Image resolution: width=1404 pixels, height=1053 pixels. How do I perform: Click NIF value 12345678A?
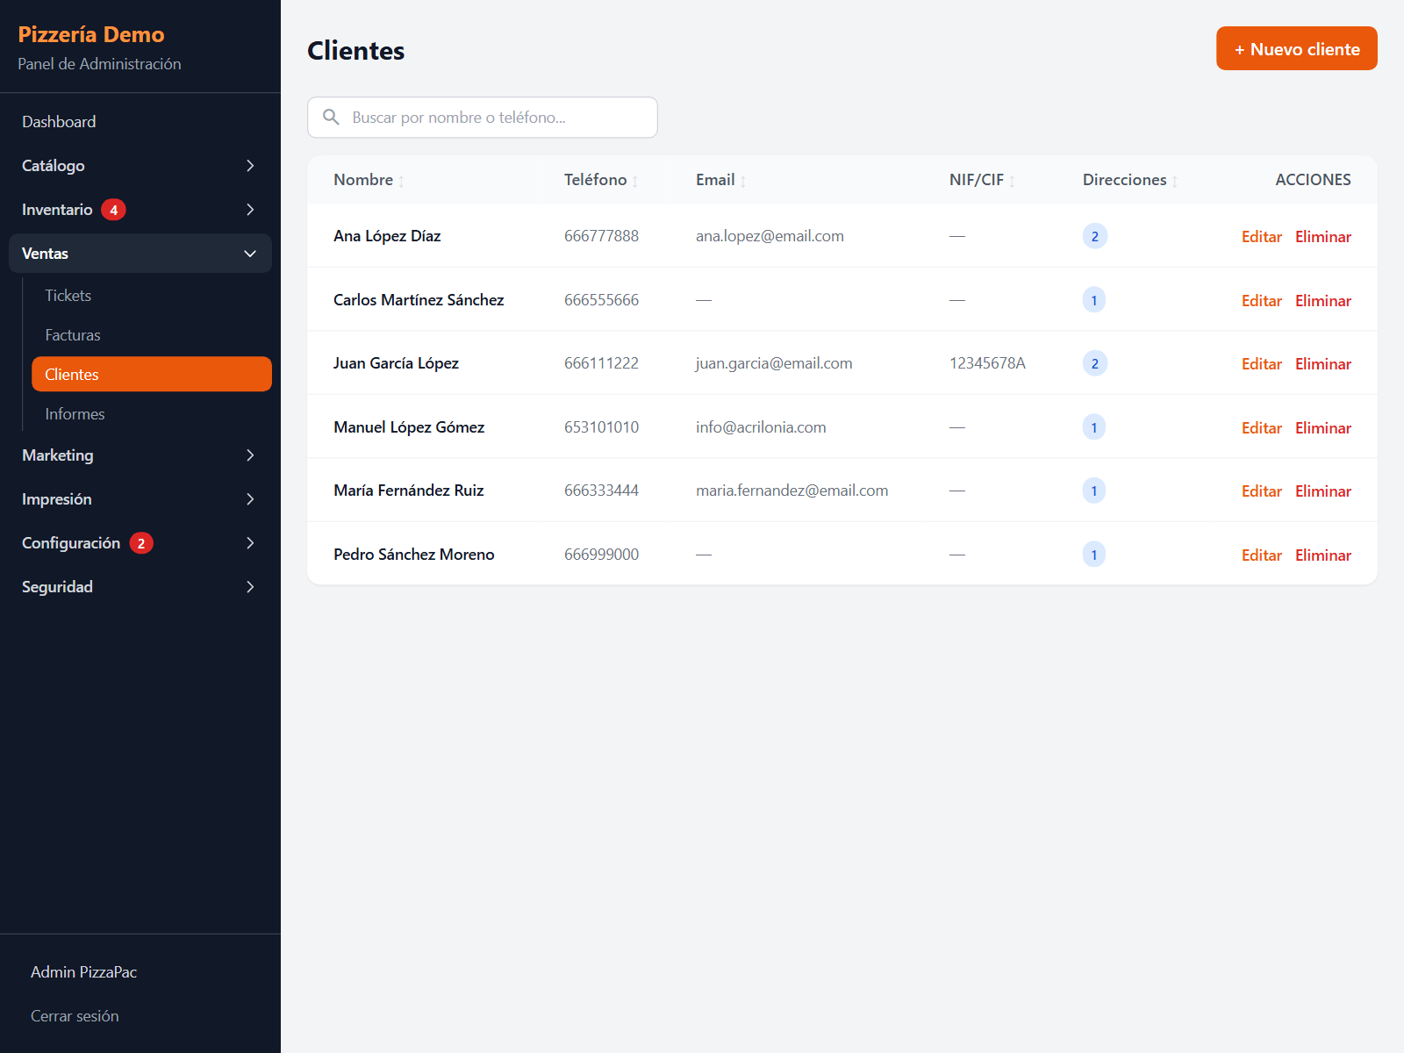[987, 363]
